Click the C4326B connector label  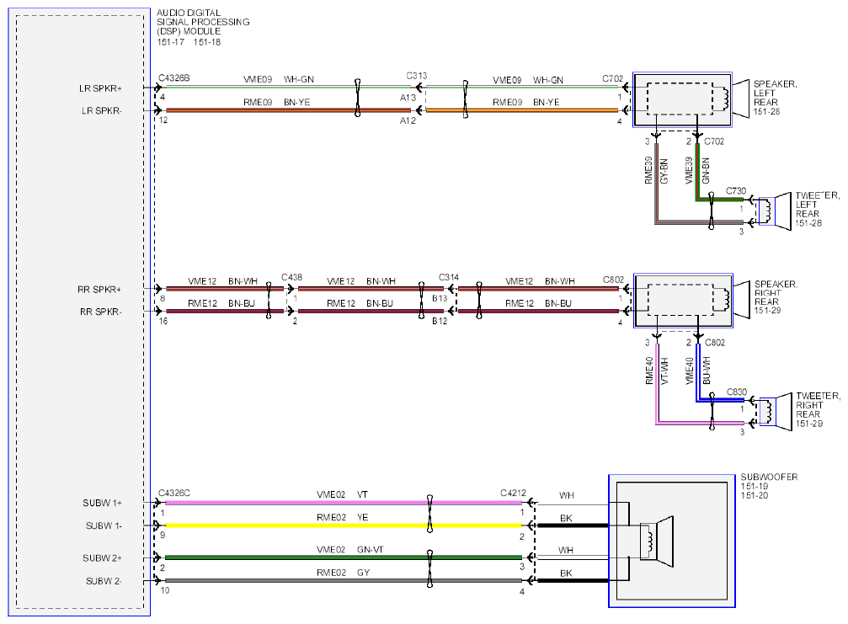[x=173, y=77]
